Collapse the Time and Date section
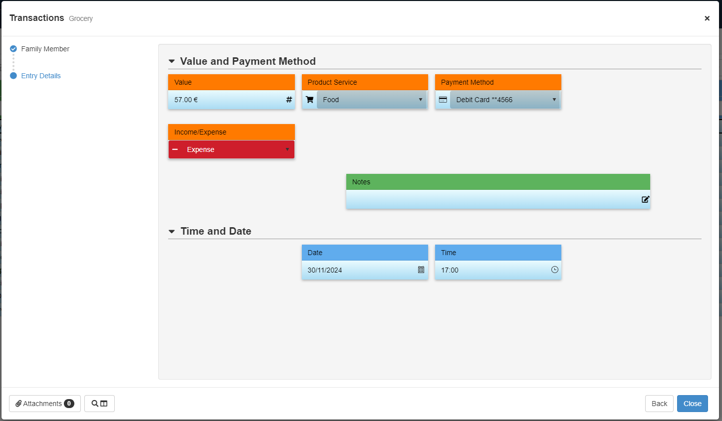Image resolution: width=722 pixels, height=421 pixels. (x=172, y=231)
